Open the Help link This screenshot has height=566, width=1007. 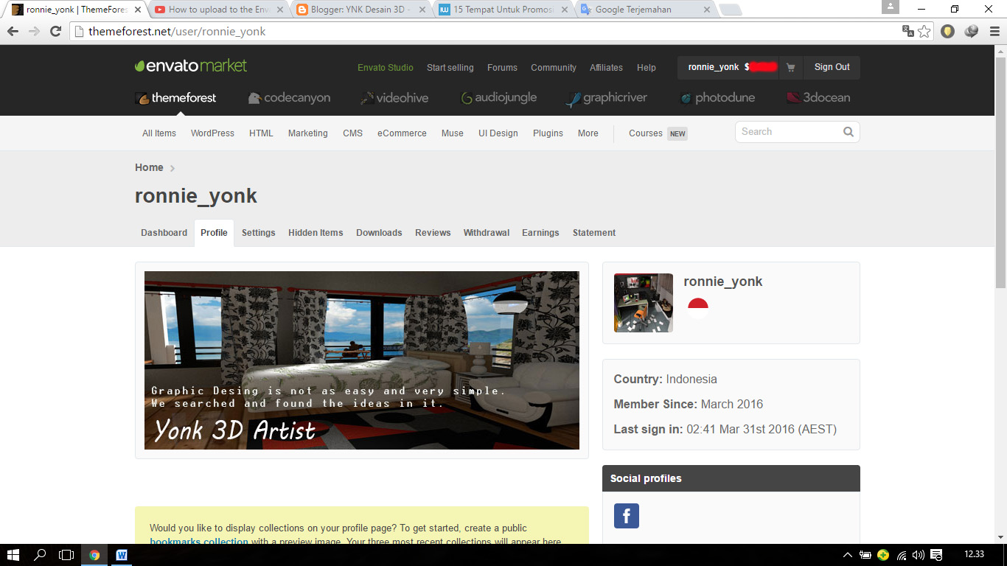pos(647,68)
